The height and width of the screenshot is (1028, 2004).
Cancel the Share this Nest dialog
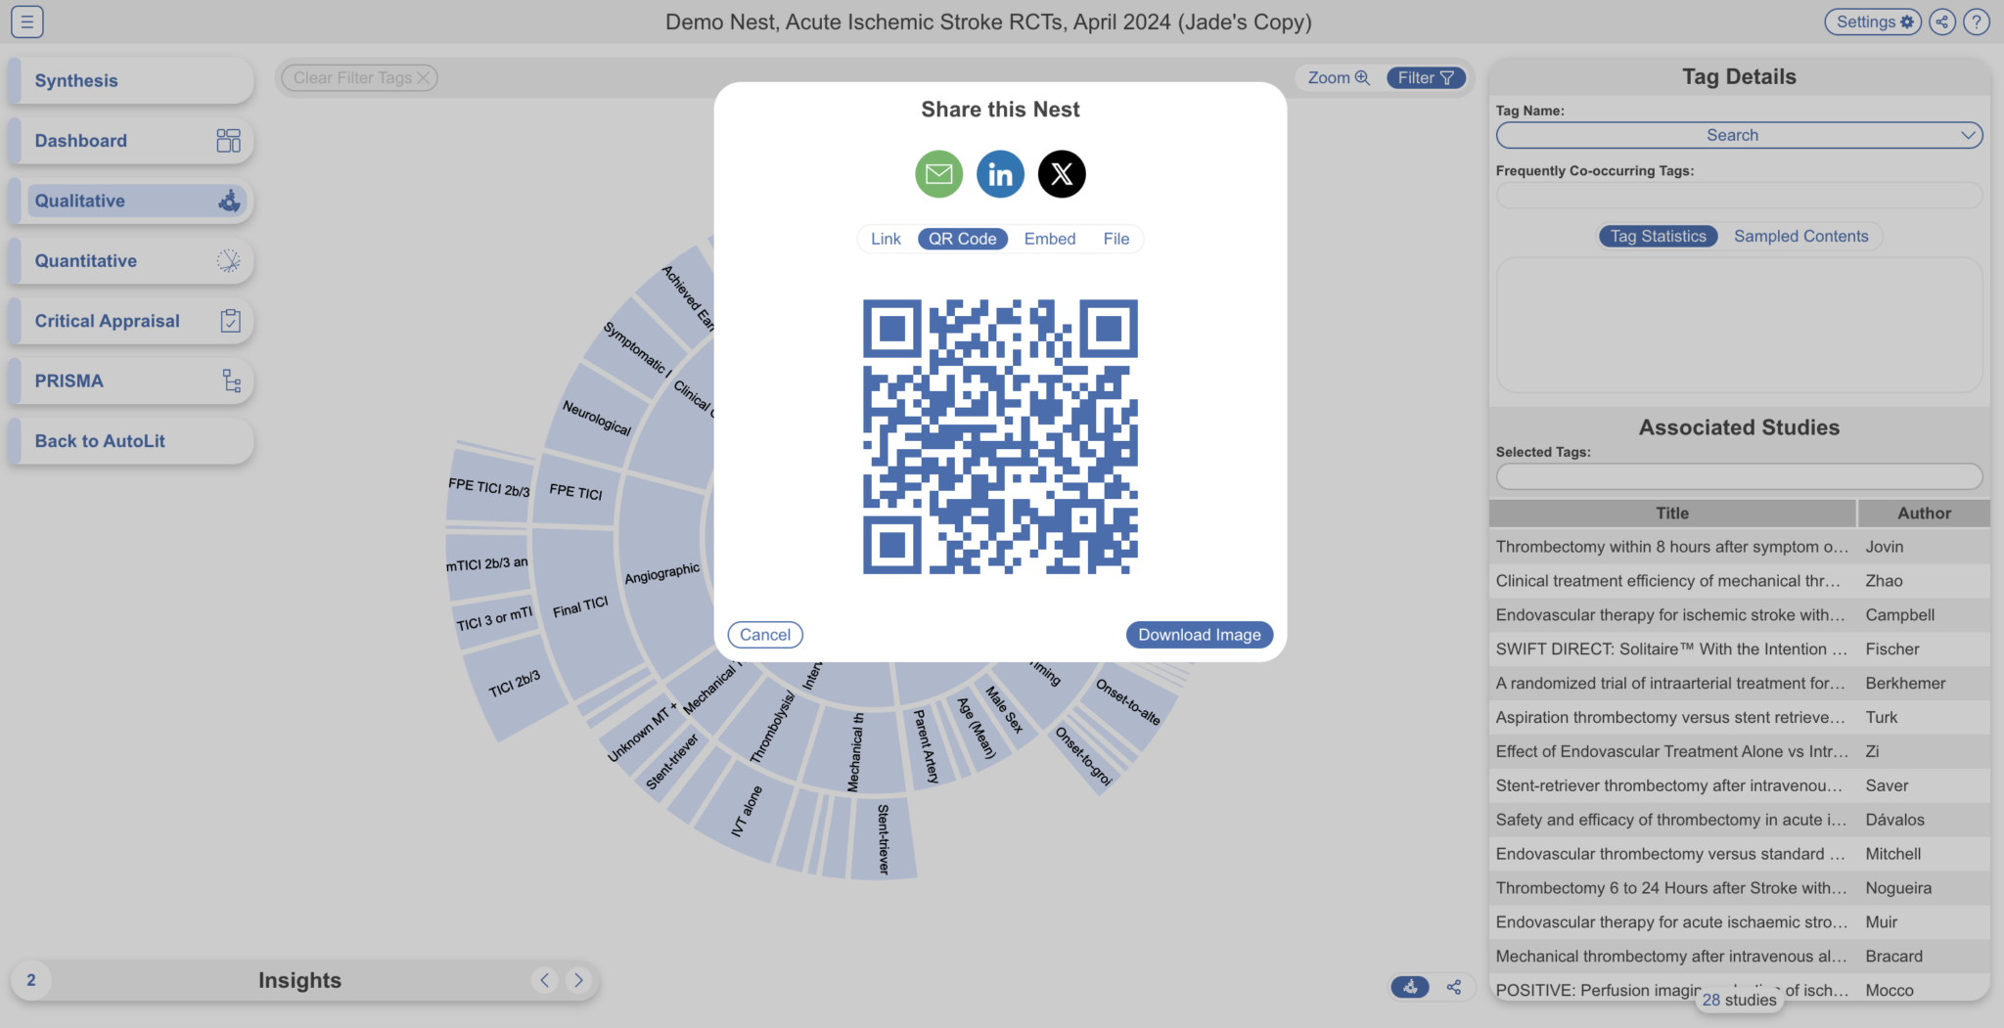pos(764,634)
